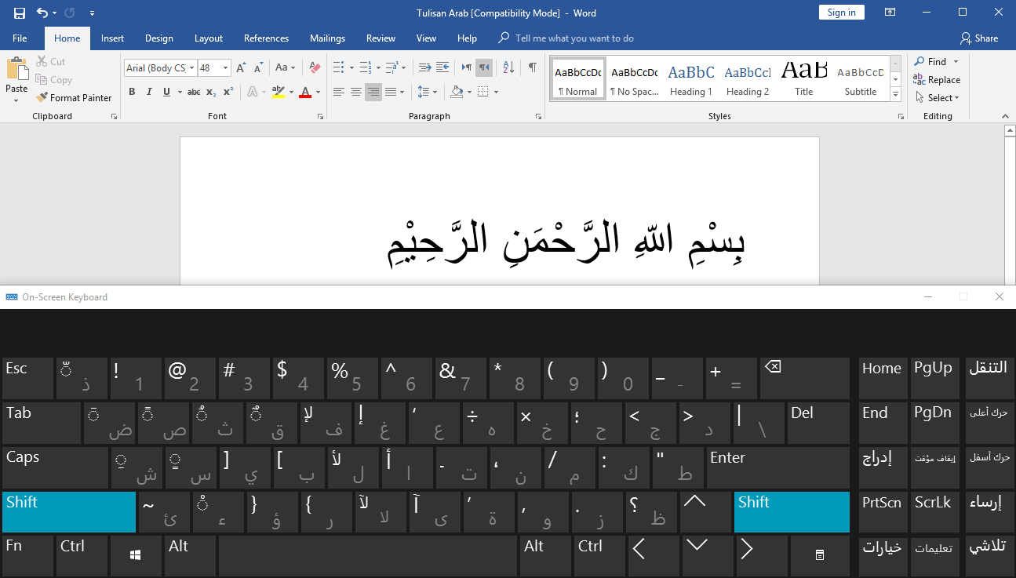Click the left arrow keyboard key
The width and height of the screenshot is (1016, 578).
coord(653,555)
